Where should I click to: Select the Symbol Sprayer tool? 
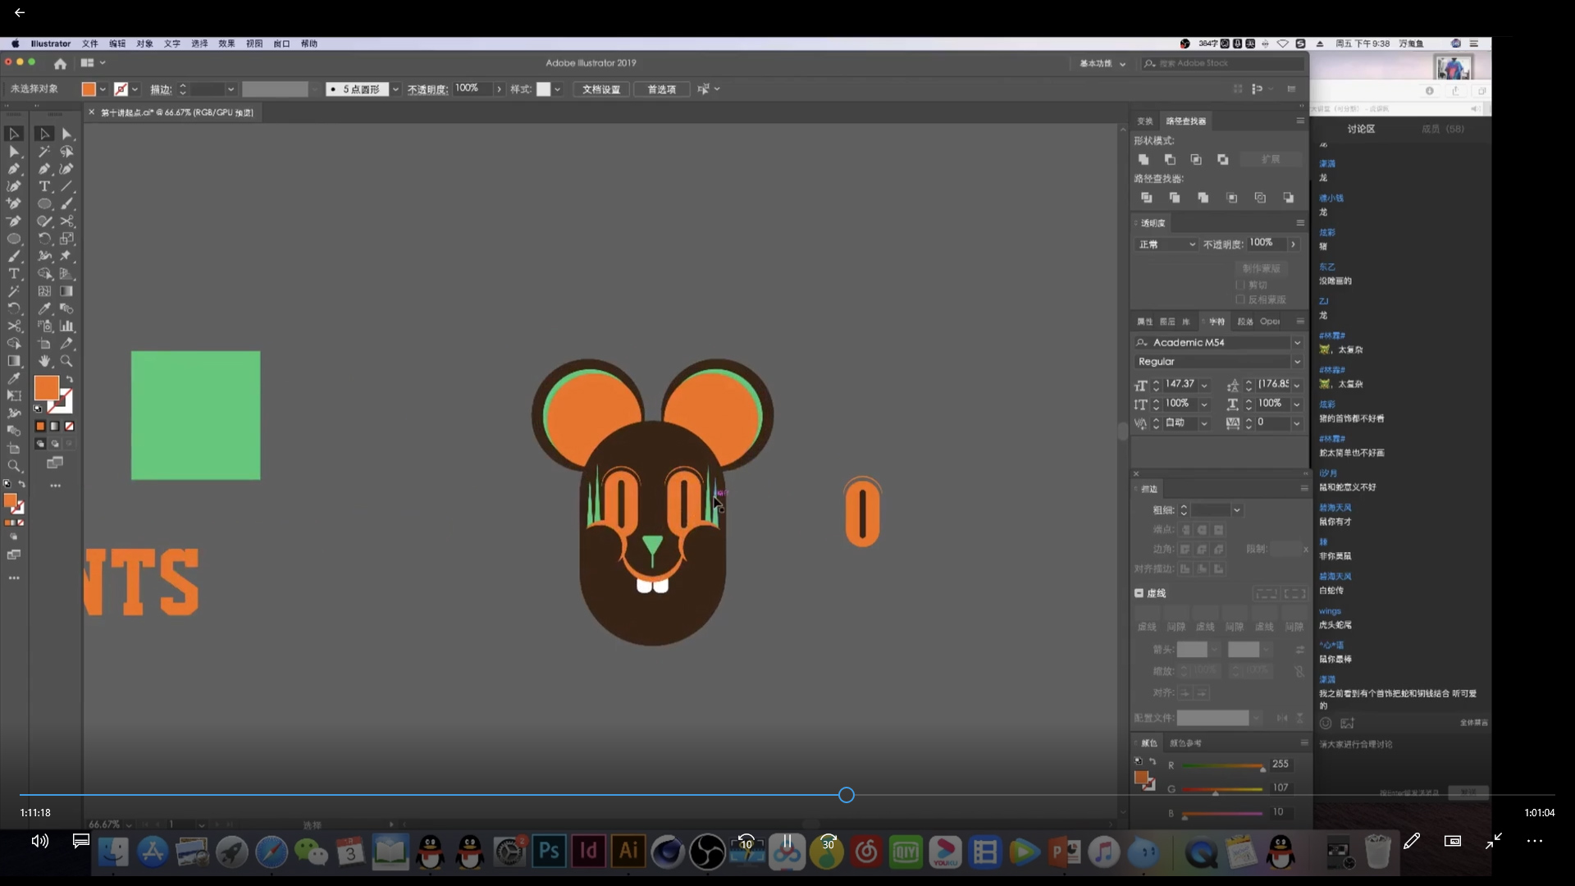pyautogui.click(x=44, y=326)
